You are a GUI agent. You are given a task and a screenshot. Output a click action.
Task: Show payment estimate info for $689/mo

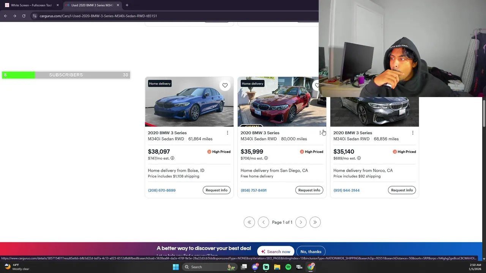coord(359,158)
